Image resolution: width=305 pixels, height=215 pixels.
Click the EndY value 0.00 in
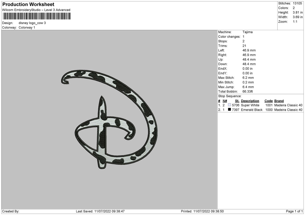point(248,73)
